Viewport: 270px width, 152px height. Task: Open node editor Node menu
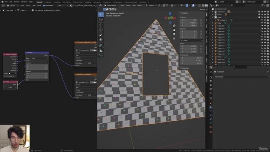coord(39,5)
